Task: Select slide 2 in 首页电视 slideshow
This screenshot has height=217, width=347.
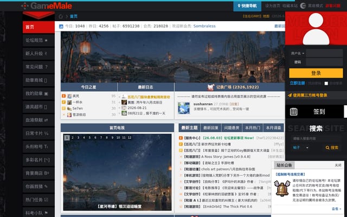Action: pos(72,138)
